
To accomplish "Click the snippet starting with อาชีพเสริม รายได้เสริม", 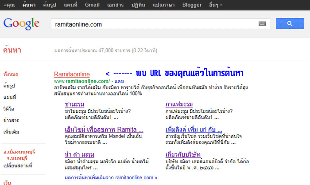I will tap(151, 91).
